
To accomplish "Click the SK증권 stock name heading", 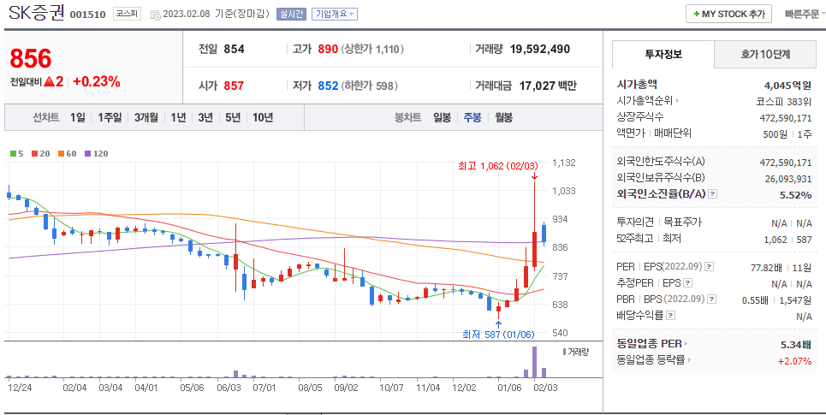I will 36,13.
